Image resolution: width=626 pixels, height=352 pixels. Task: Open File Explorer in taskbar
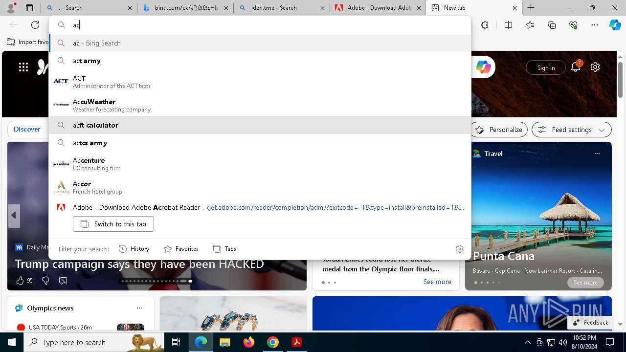(224, 342)
